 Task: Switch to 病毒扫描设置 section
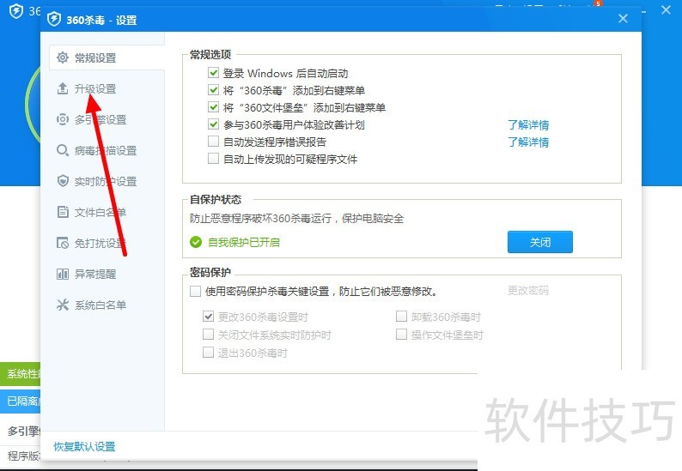pyautogui.click(x=106, y=151)
